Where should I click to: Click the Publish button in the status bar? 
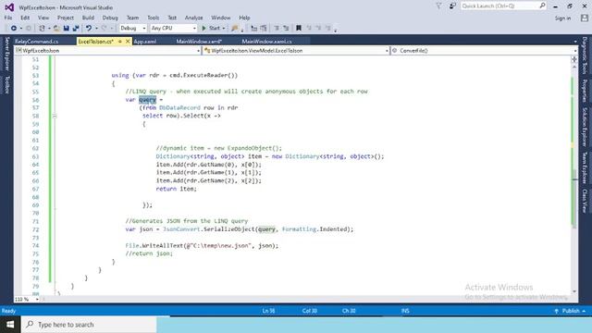click(570, 311)
